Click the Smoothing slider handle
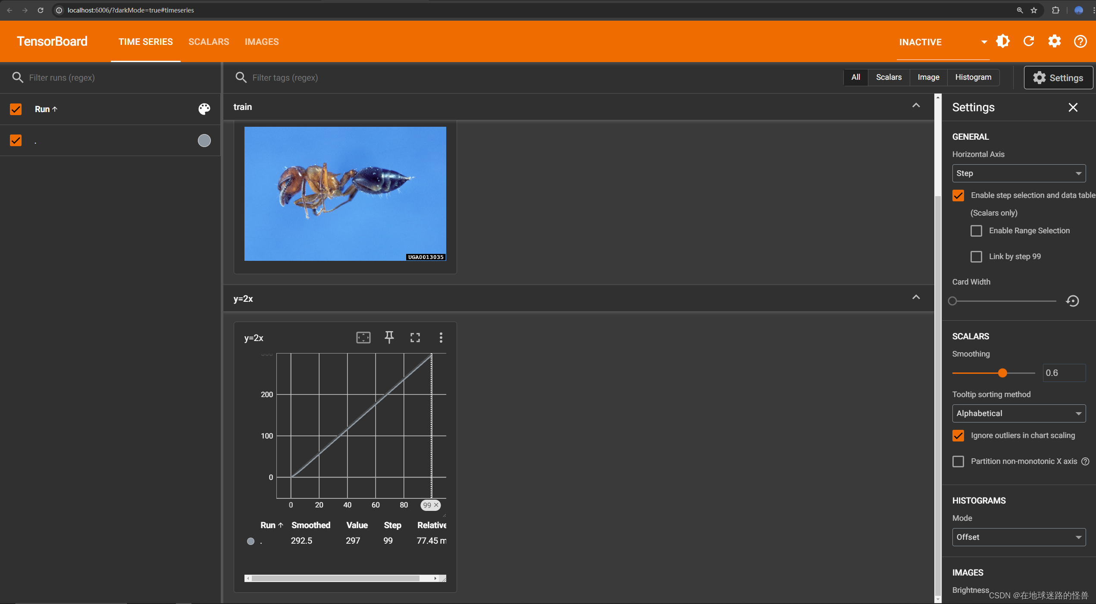 (x=1002, y=373)
